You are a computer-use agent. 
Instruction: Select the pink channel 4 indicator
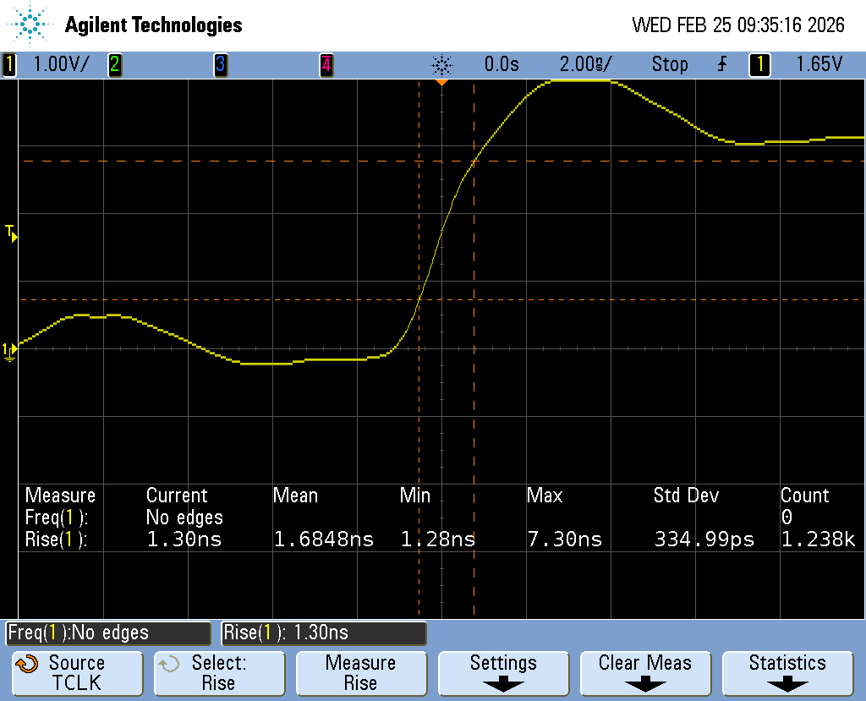tap(326, 64)
